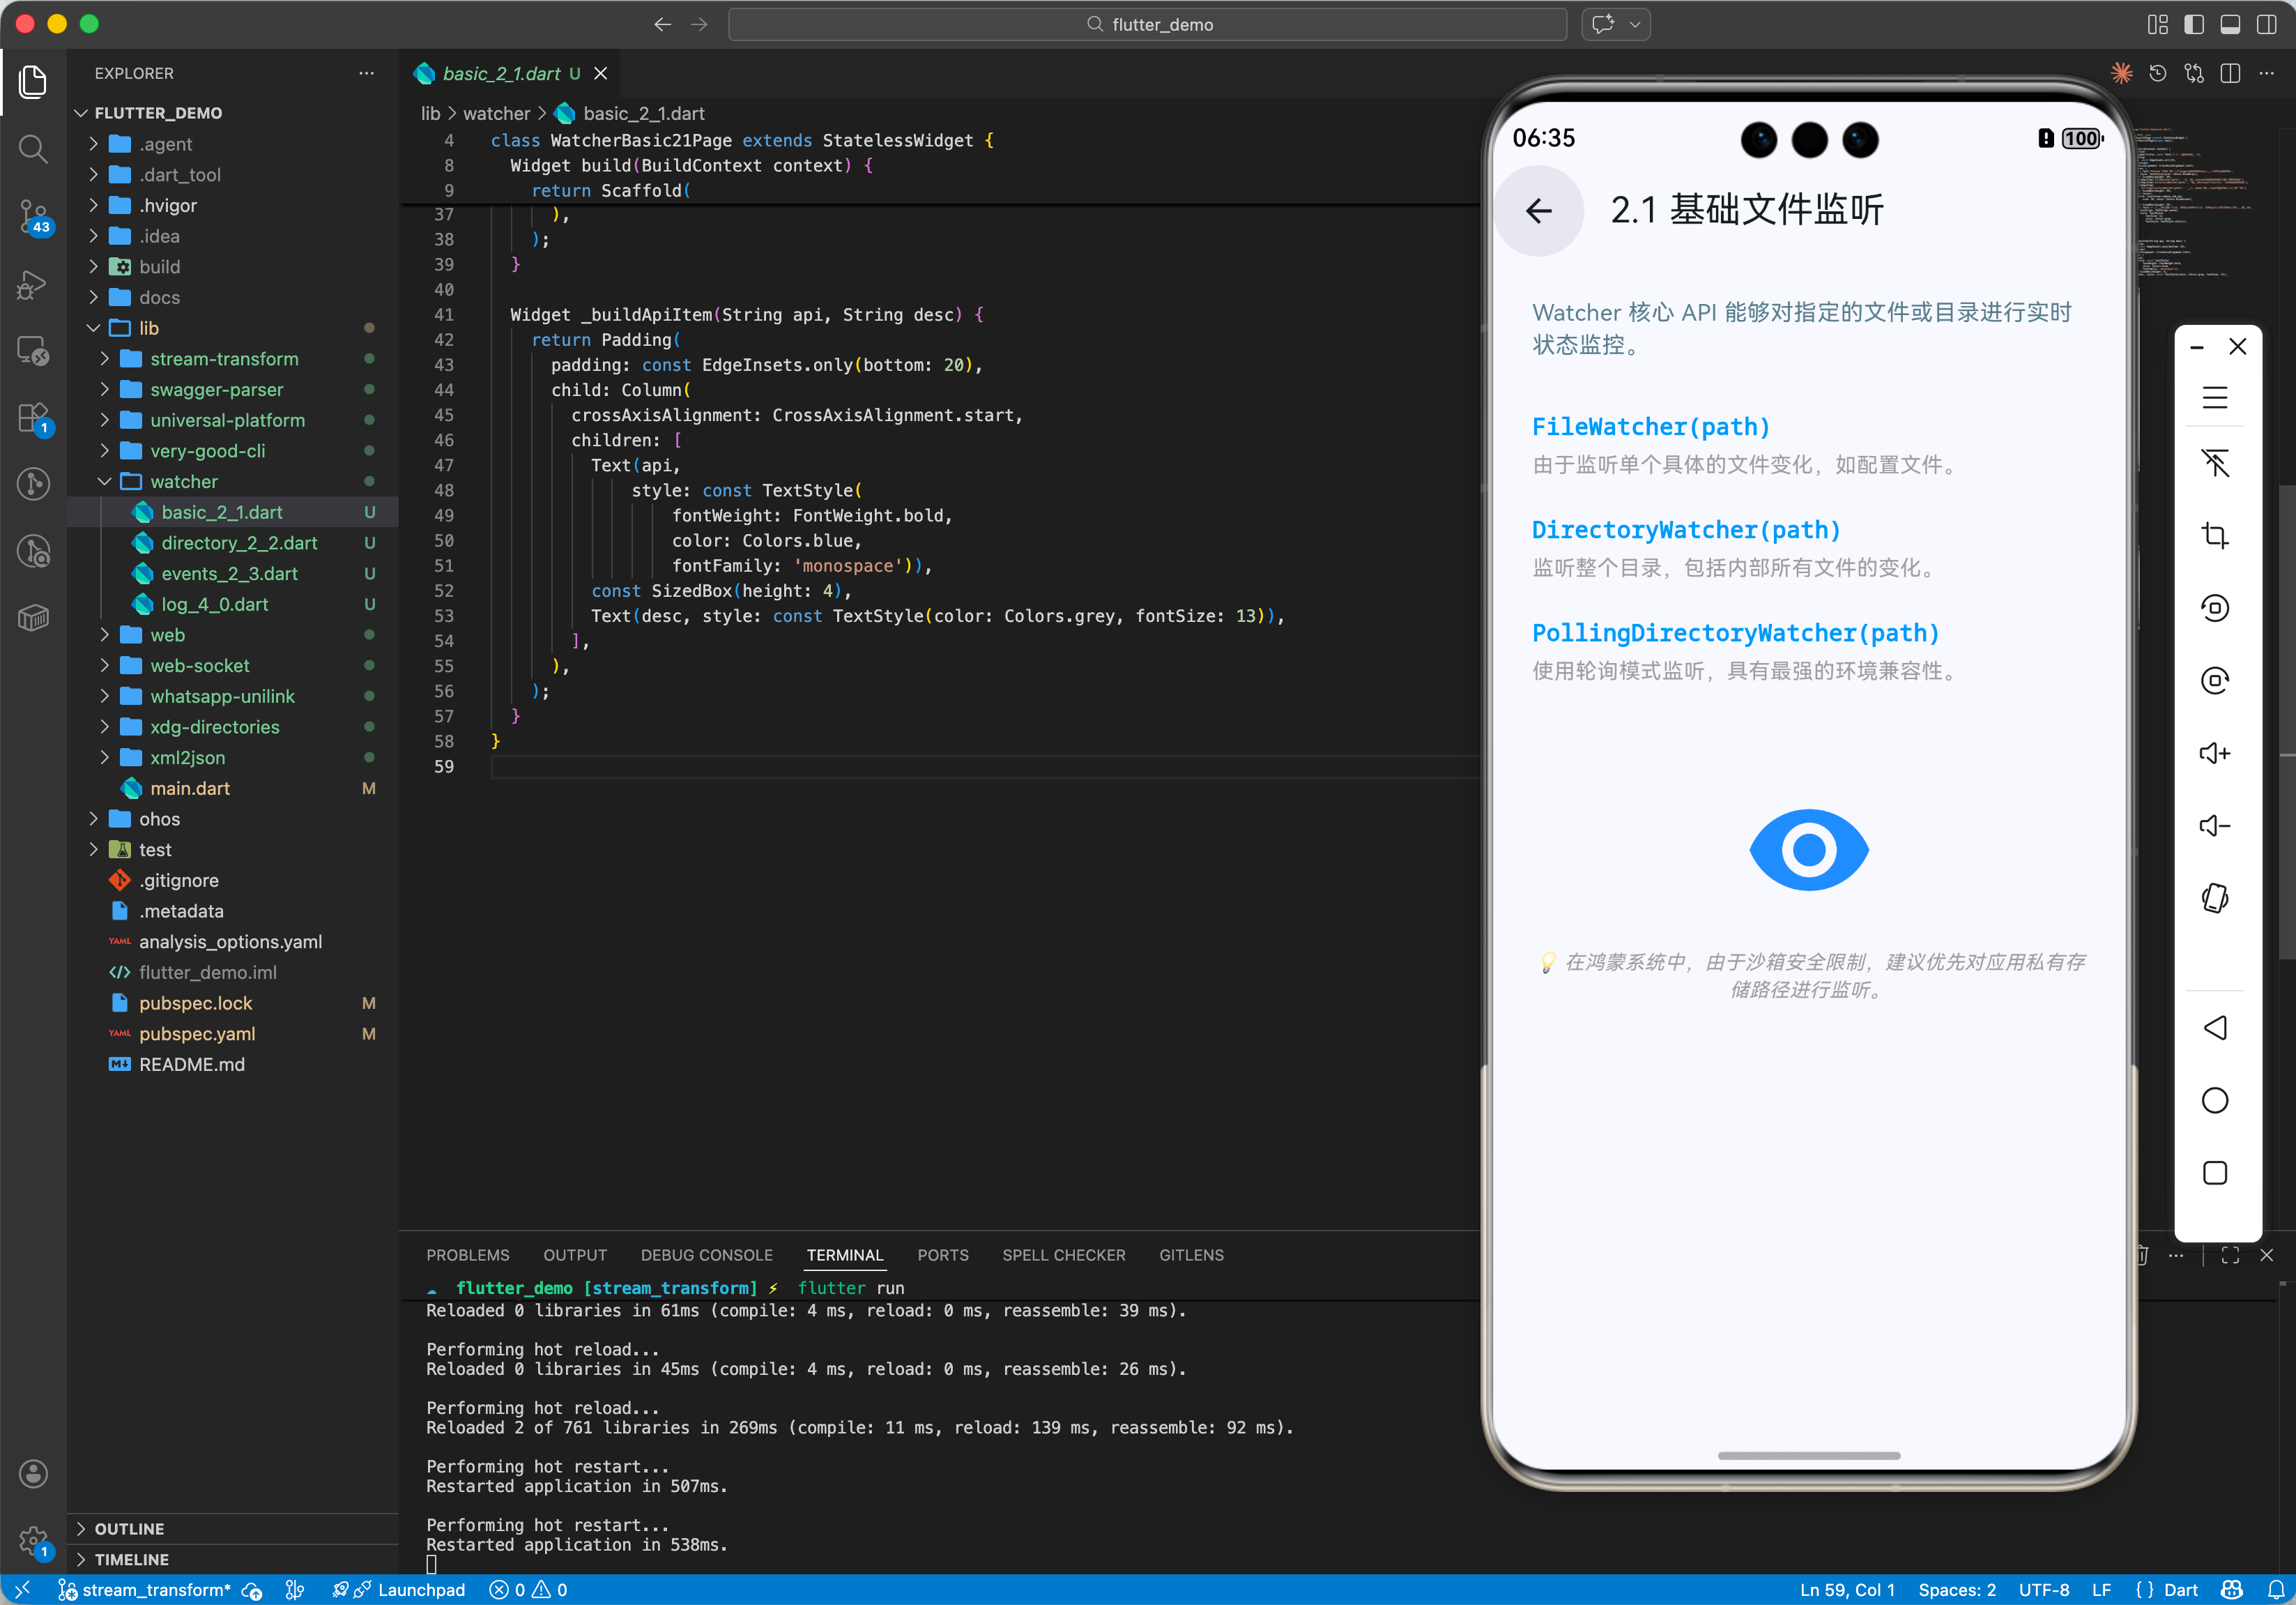The image size is (2296, 1605).
Task: Open the Extensions view
Action: (33, 417)
